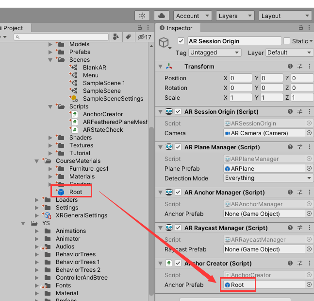This screenshot has width=314, height=301.
Task: Switch to the Project tab
Action: click(x=13, y=28)
